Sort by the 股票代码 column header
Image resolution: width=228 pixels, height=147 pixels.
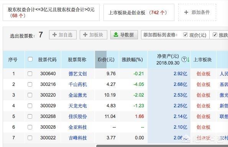point(47,60)
